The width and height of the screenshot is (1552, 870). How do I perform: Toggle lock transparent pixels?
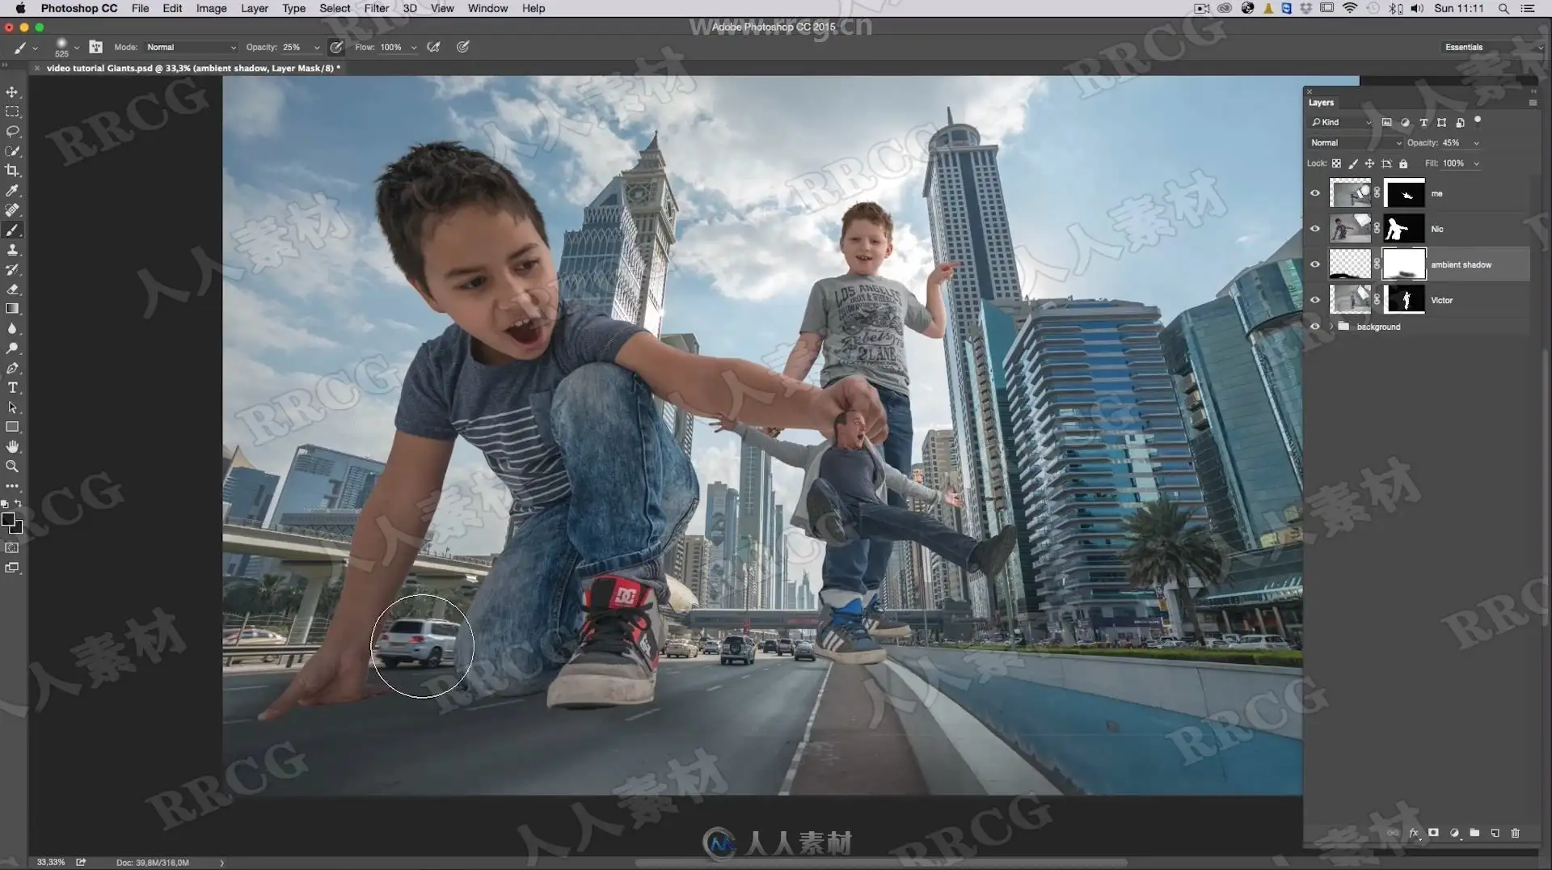1337,163
